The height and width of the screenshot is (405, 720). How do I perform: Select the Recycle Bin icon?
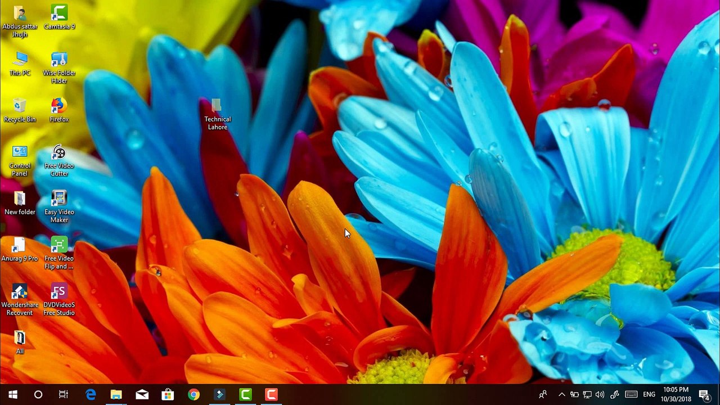(x=20, y=110)
